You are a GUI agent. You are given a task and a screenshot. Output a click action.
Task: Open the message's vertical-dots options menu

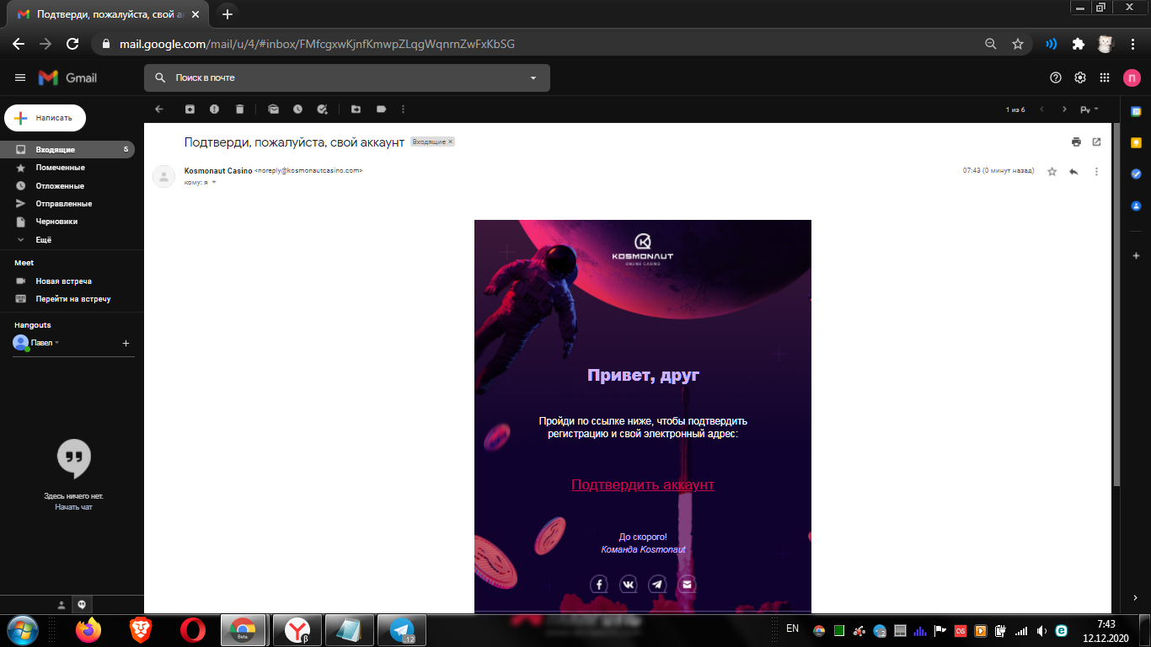[1095, 171]
